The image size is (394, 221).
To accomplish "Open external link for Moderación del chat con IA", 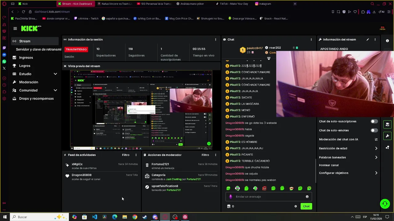I will [376, 139].
